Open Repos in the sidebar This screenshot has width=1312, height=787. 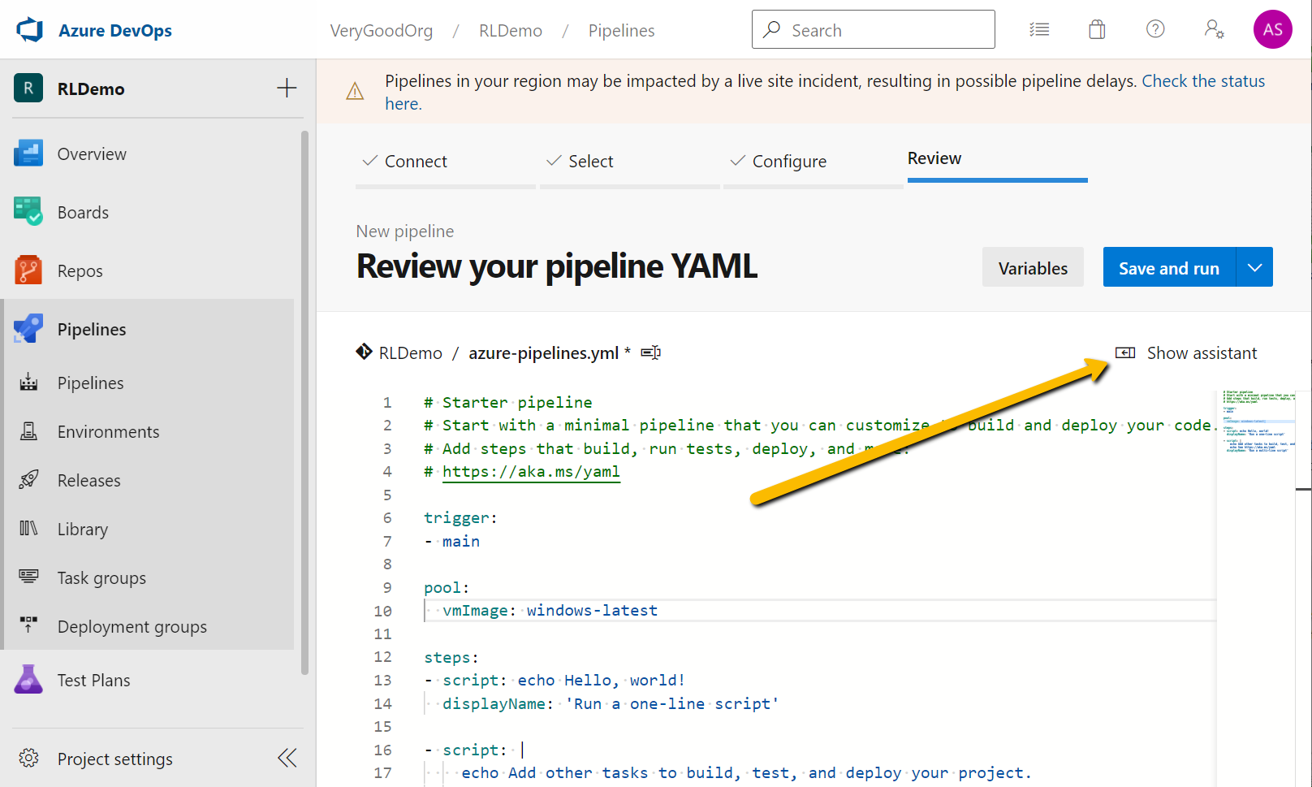[x=80, y=271]
